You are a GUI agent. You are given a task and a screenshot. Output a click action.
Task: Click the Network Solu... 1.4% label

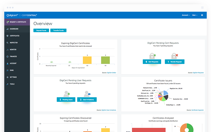point(150,88)
